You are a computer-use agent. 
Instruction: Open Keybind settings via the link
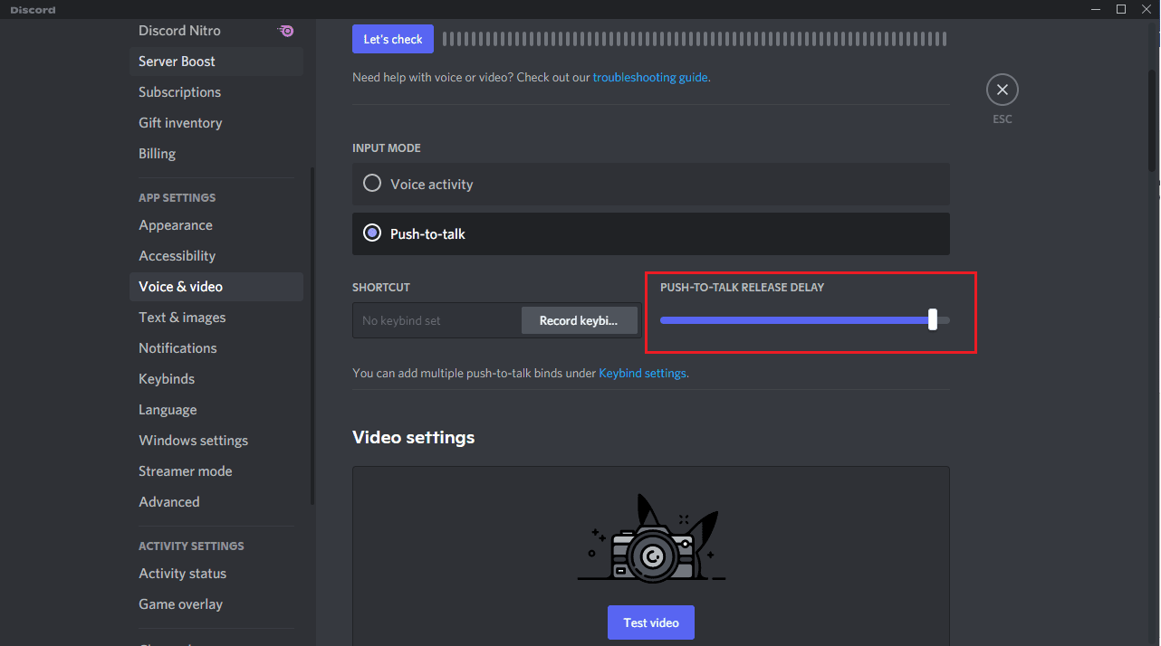642,372
